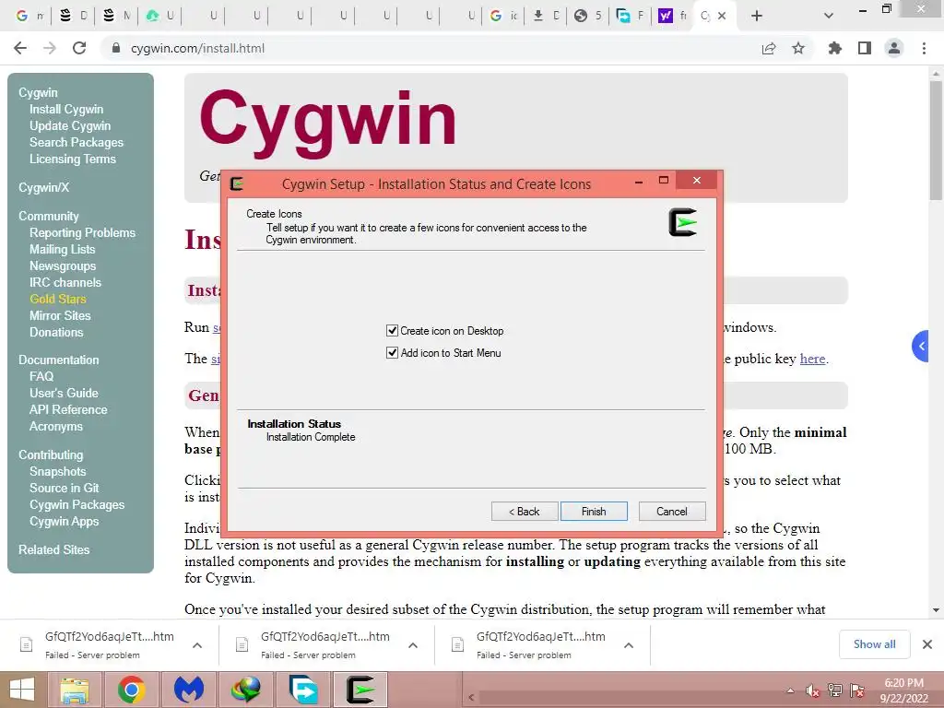
Task: Click the Finish button in Cygwin Setup
Action: coord(594,511)
